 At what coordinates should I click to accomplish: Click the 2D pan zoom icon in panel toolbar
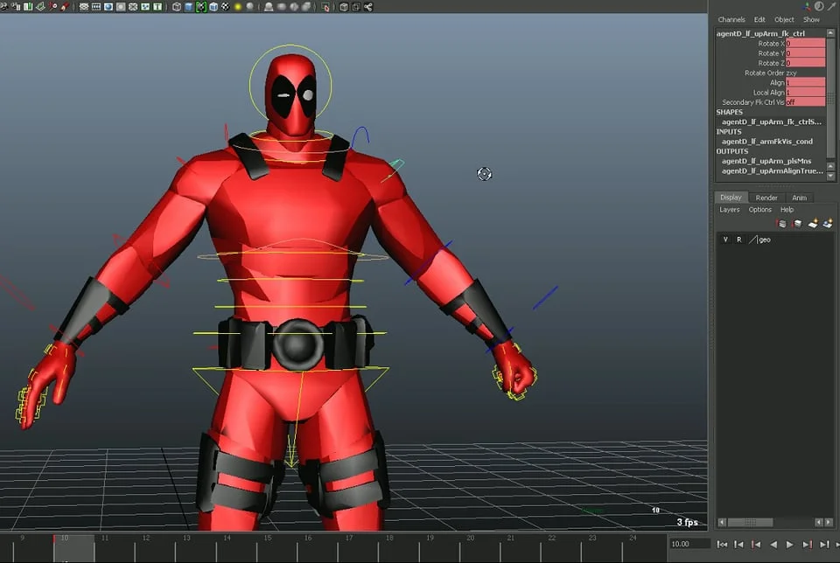click(x=52, y=7)
